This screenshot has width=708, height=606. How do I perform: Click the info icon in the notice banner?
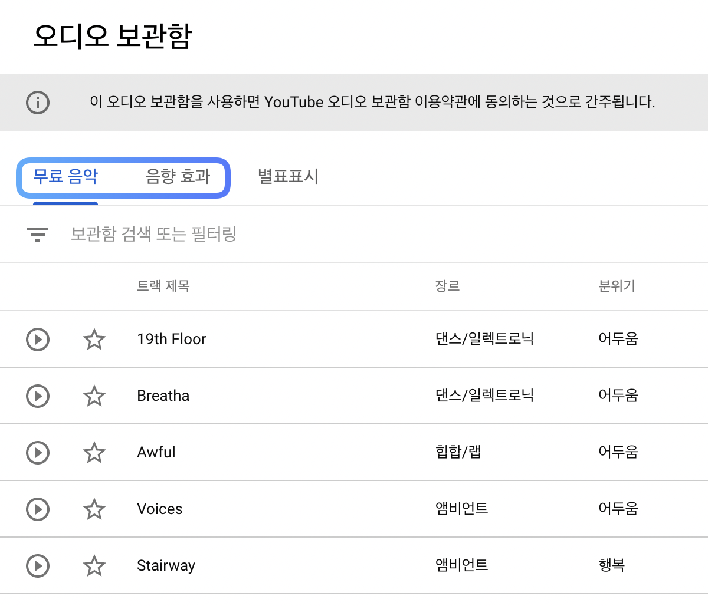(38, 103)
